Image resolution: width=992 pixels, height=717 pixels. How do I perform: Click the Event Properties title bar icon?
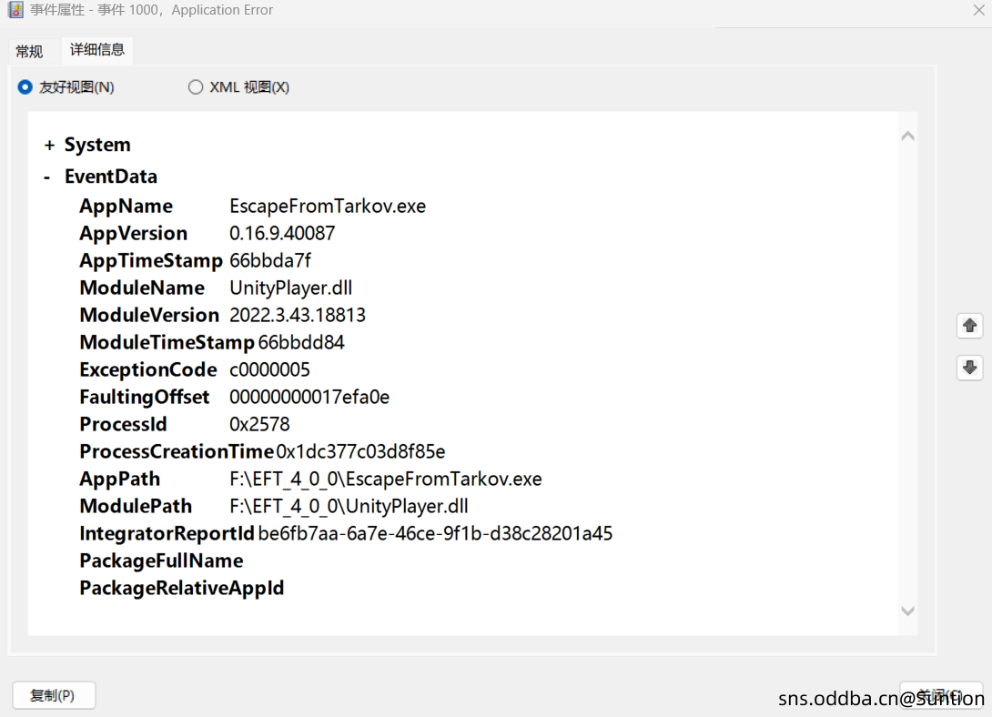(15, 11)
